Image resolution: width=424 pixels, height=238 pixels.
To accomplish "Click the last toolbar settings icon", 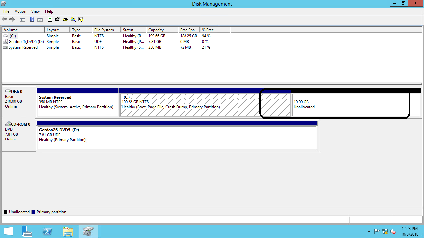I will pyautogui.click(x=81, y=20).
